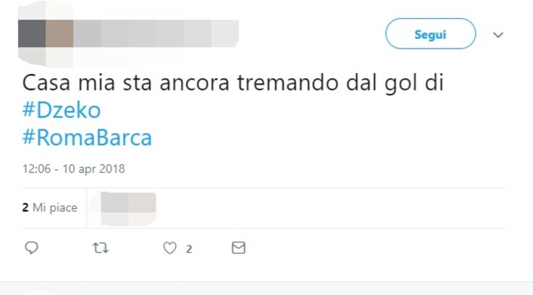Click the blurred author handle text

156,40
